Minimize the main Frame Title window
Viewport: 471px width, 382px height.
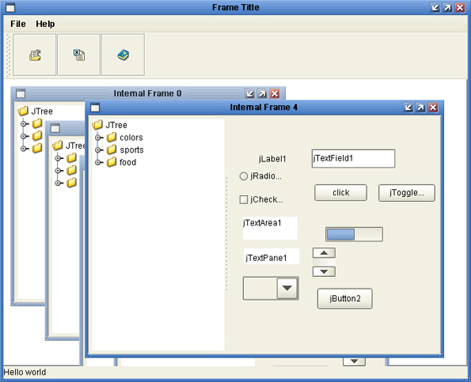[435, 8]
